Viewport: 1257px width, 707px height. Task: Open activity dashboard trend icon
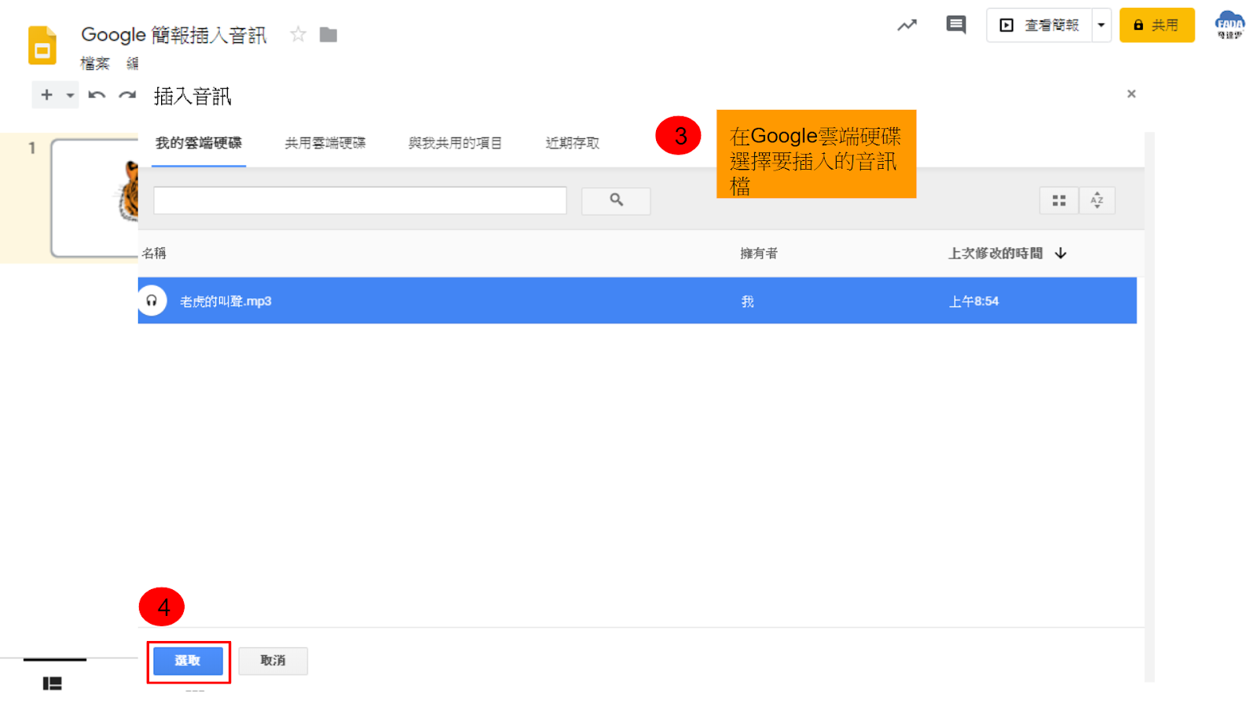click(x=907, y=25)
